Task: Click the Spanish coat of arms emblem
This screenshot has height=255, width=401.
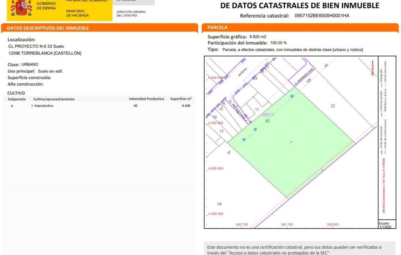Action: [21, 9]
